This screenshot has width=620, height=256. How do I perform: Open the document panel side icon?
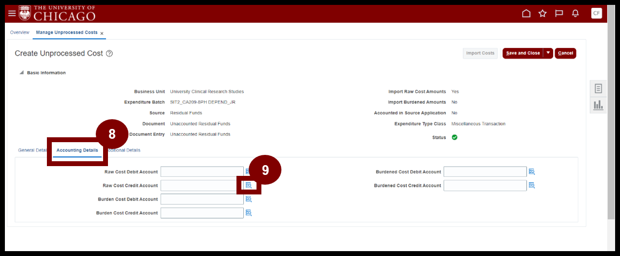(x=598, y=88)
